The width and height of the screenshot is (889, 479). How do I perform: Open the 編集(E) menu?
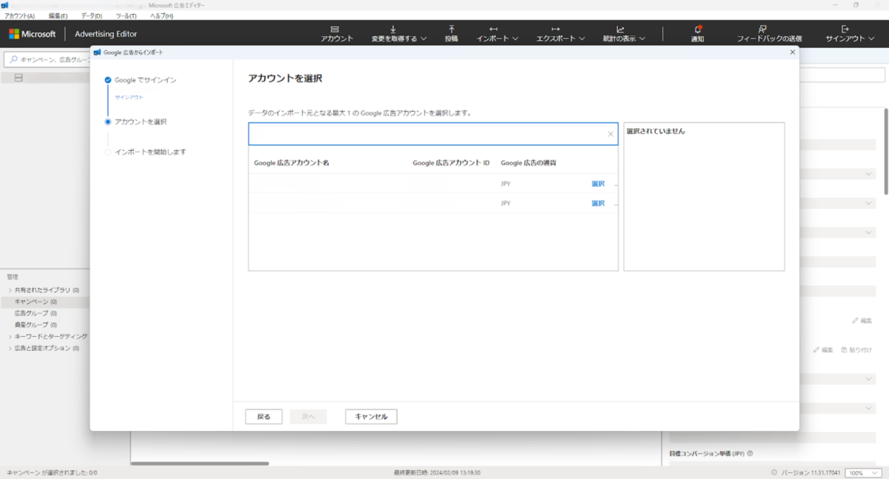pyautogui.click(x=58, y=16)
